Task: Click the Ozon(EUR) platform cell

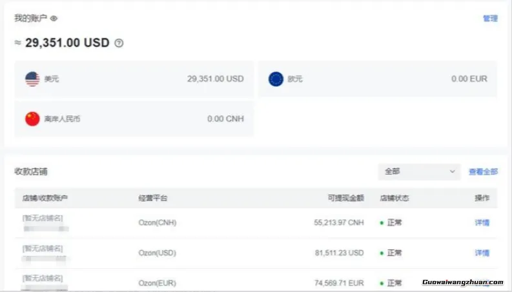Action: 157,283
